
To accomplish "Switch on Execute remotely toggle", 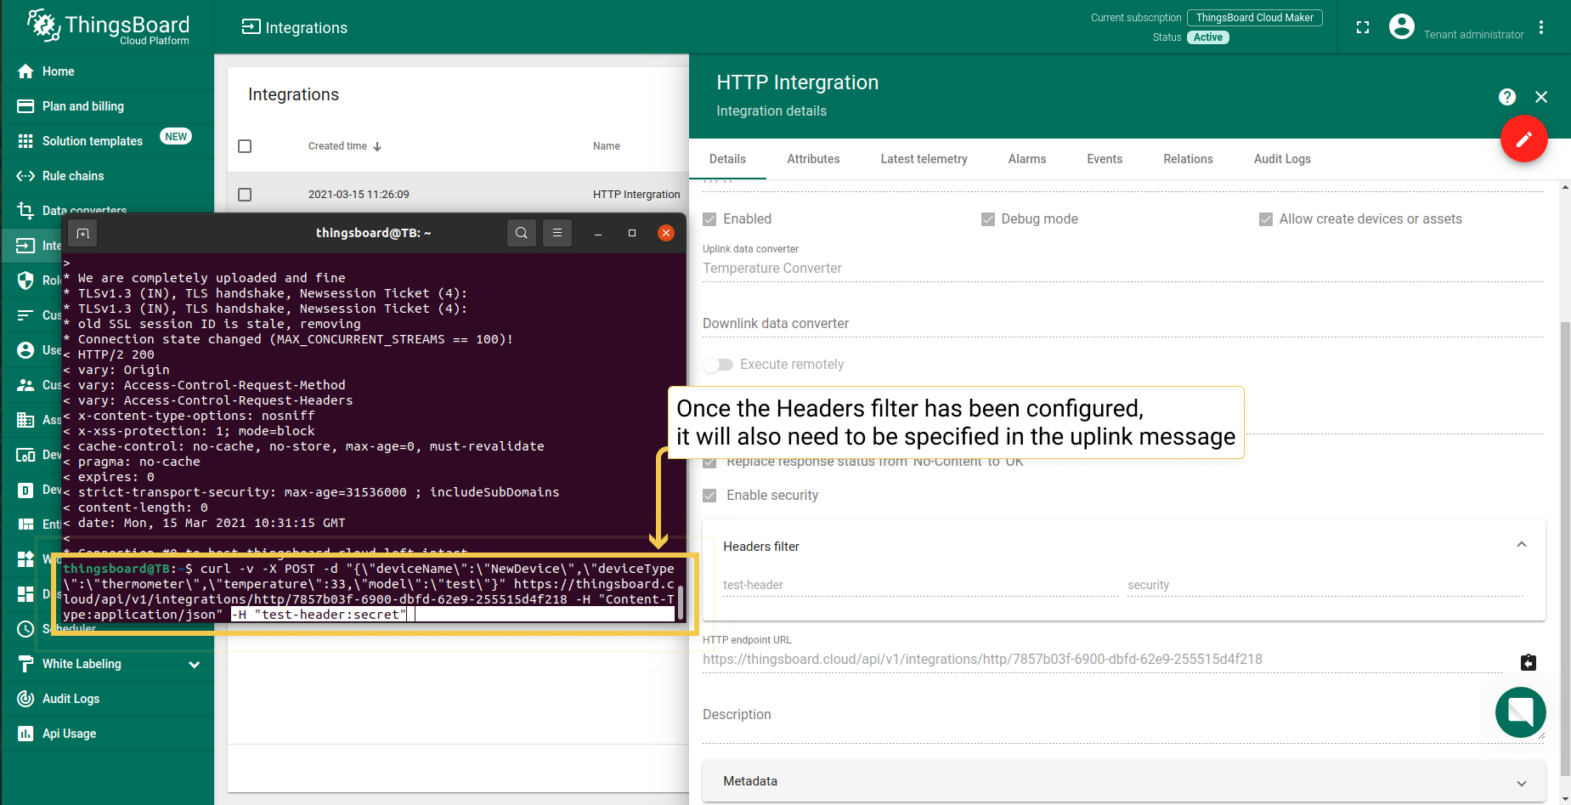I will tap(719, 365).
